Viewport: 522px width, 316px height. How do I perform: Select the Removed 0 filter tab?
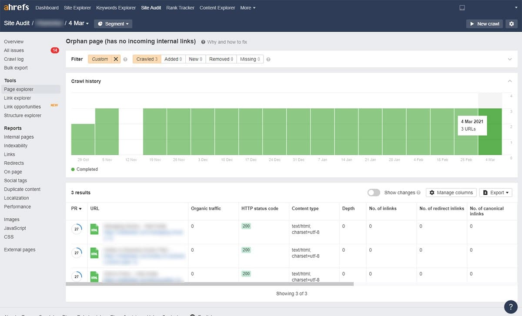[221, 59]
